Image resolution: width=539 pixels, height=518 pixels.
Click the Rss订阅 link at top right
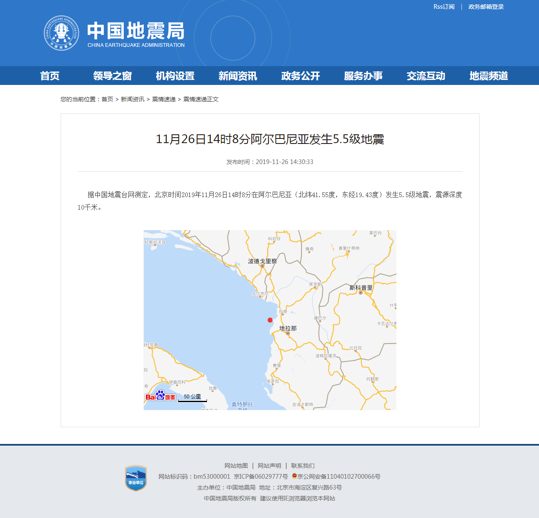pos(443,6)
